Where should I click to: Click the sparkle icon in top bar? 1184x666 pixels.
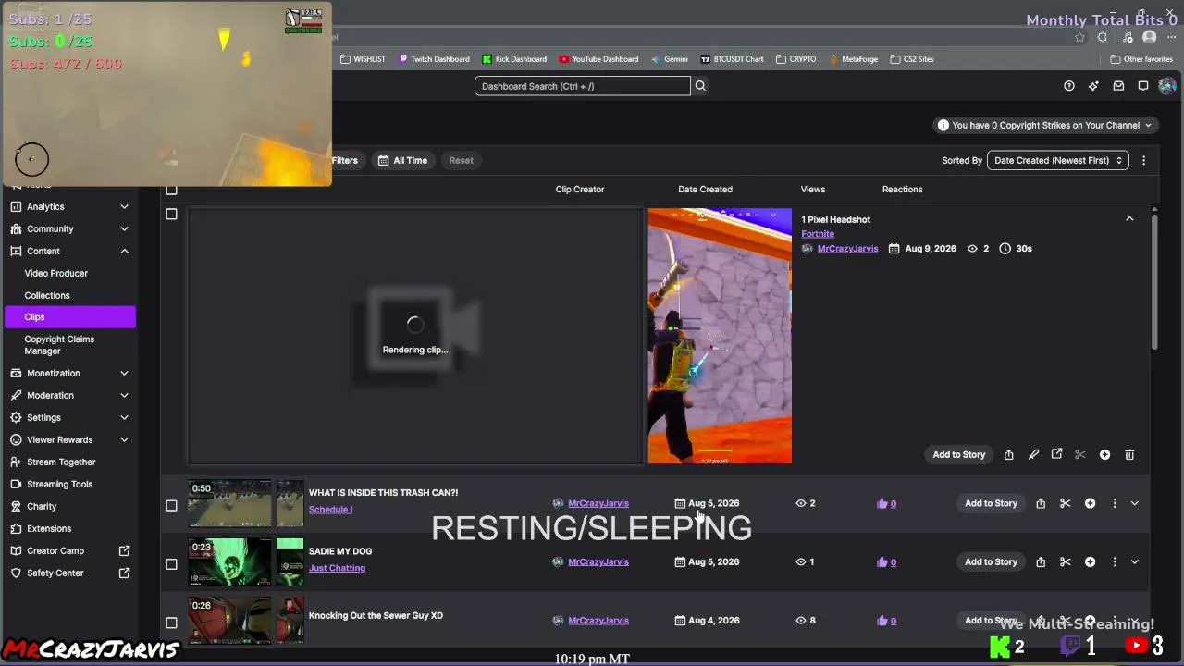tap(1093, 86)
